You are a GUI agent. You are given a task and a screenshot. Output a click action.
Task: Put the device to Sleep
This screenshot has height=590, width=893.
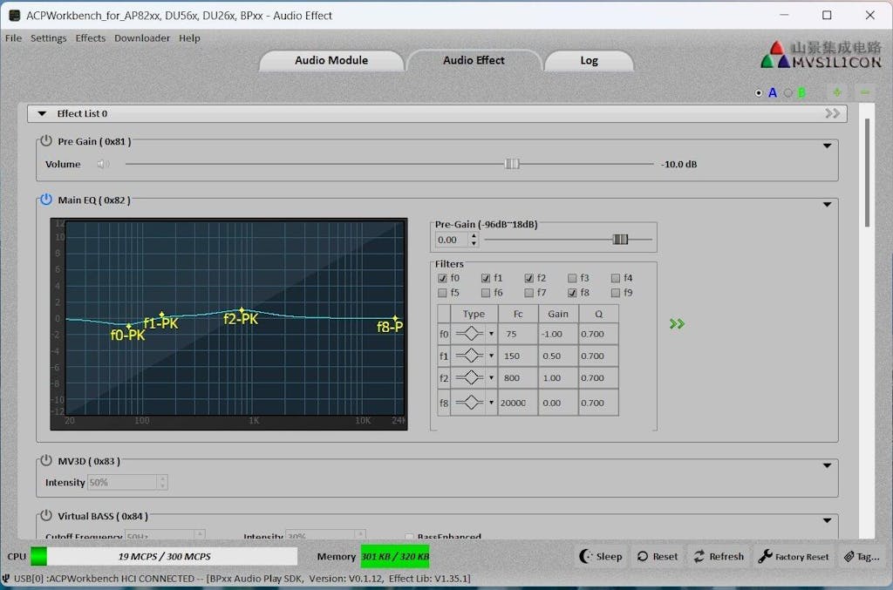(x=601, y=556)
